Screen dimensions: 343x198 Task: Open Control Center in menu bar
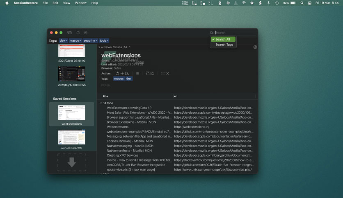[309, 3]
